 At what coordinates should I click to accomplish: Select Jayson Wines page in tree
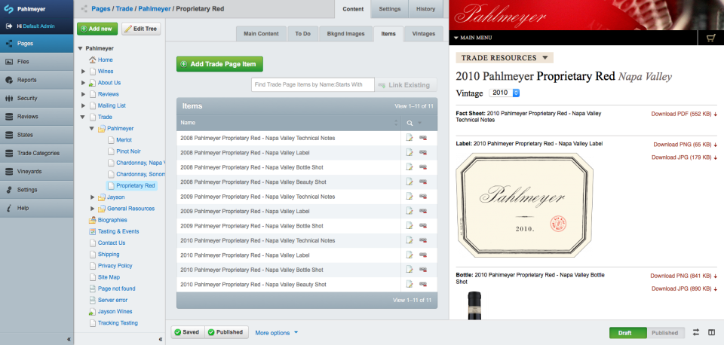pos(115,311)
